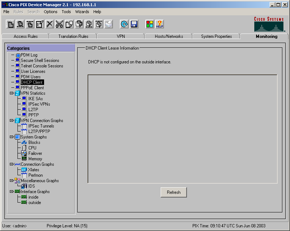The image size is (290, 231).
Task: Collapse the VPN Connection Graphs node
Action: click(11, 120)
